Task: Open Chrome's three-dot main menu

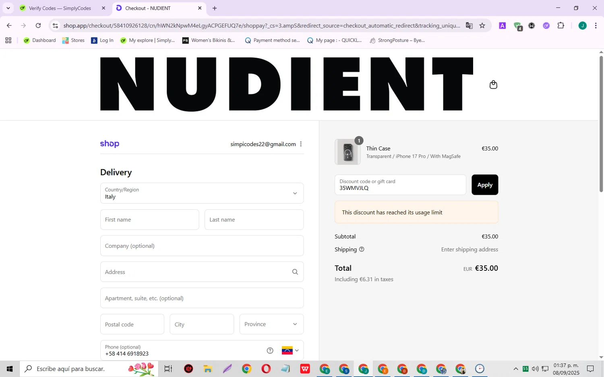Action: [596, 26]
